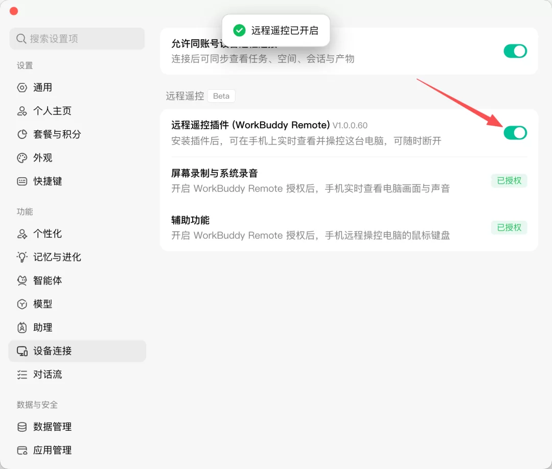The image size is (552, 469).
Task: Click the 应用管理 icon
Action: (22, 451)
